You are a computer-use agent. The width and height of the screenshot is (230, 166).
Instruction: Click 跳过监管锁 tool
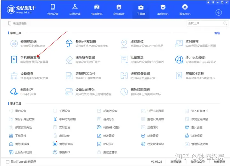point(107,152)
